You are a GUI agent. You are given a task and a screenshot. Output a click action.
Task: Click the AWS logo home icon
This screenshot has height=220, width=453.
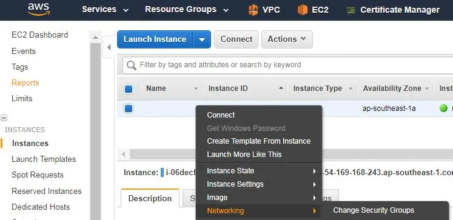pyautogui.click(x=39, y=9)
